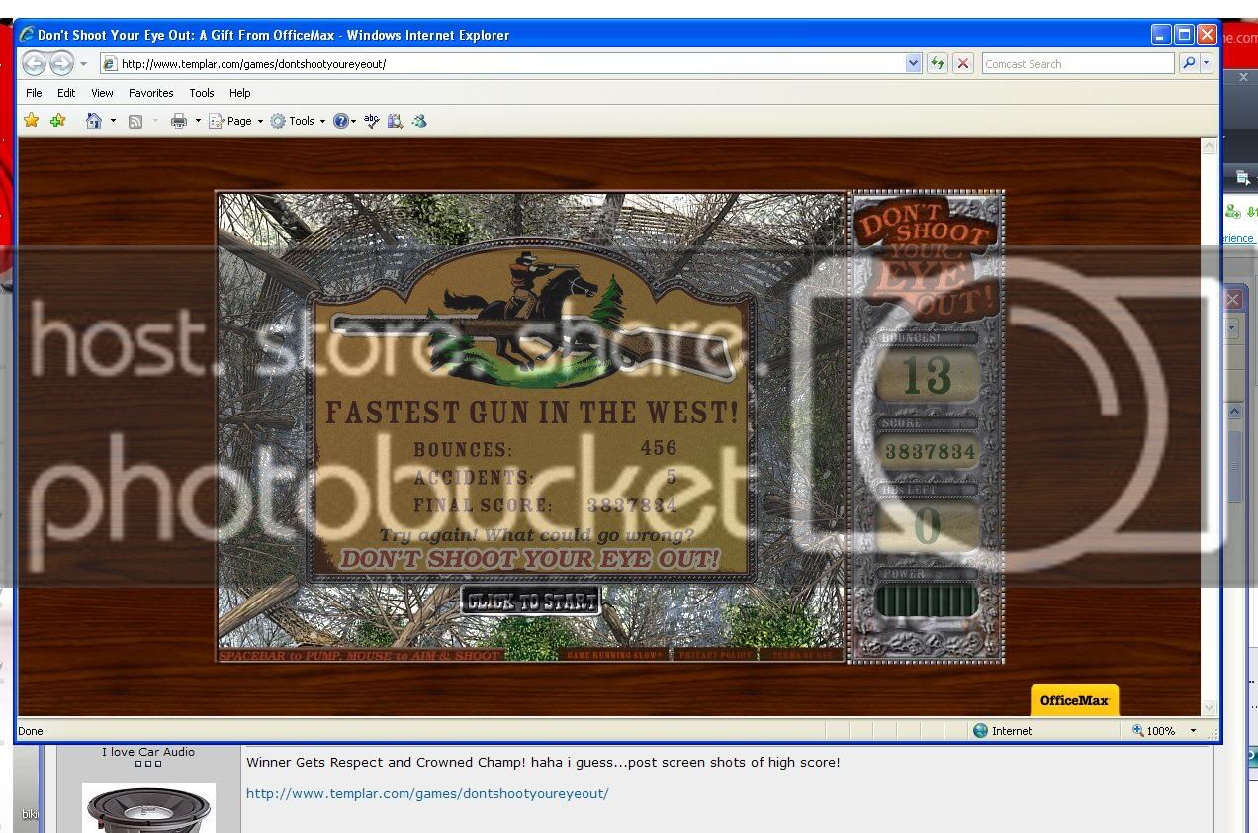Print the page with printer icon
Screen dimensions: 1258x833
click(179, 121)
